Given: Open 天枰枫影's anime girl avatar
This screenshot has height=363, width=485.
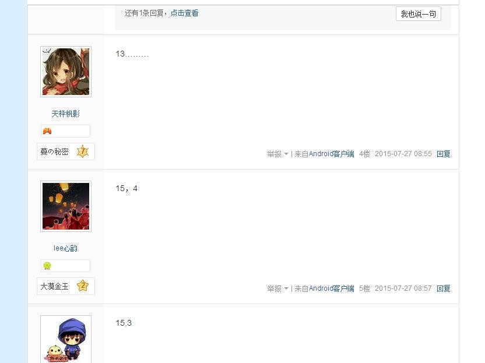Looking at the screenshot, I should point(66,72).
